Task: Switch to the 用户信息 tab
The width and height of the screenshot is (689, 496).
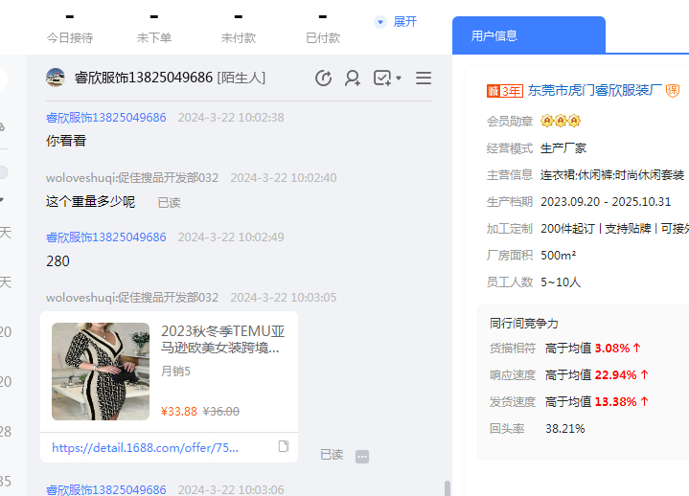Action: point(494,35)
